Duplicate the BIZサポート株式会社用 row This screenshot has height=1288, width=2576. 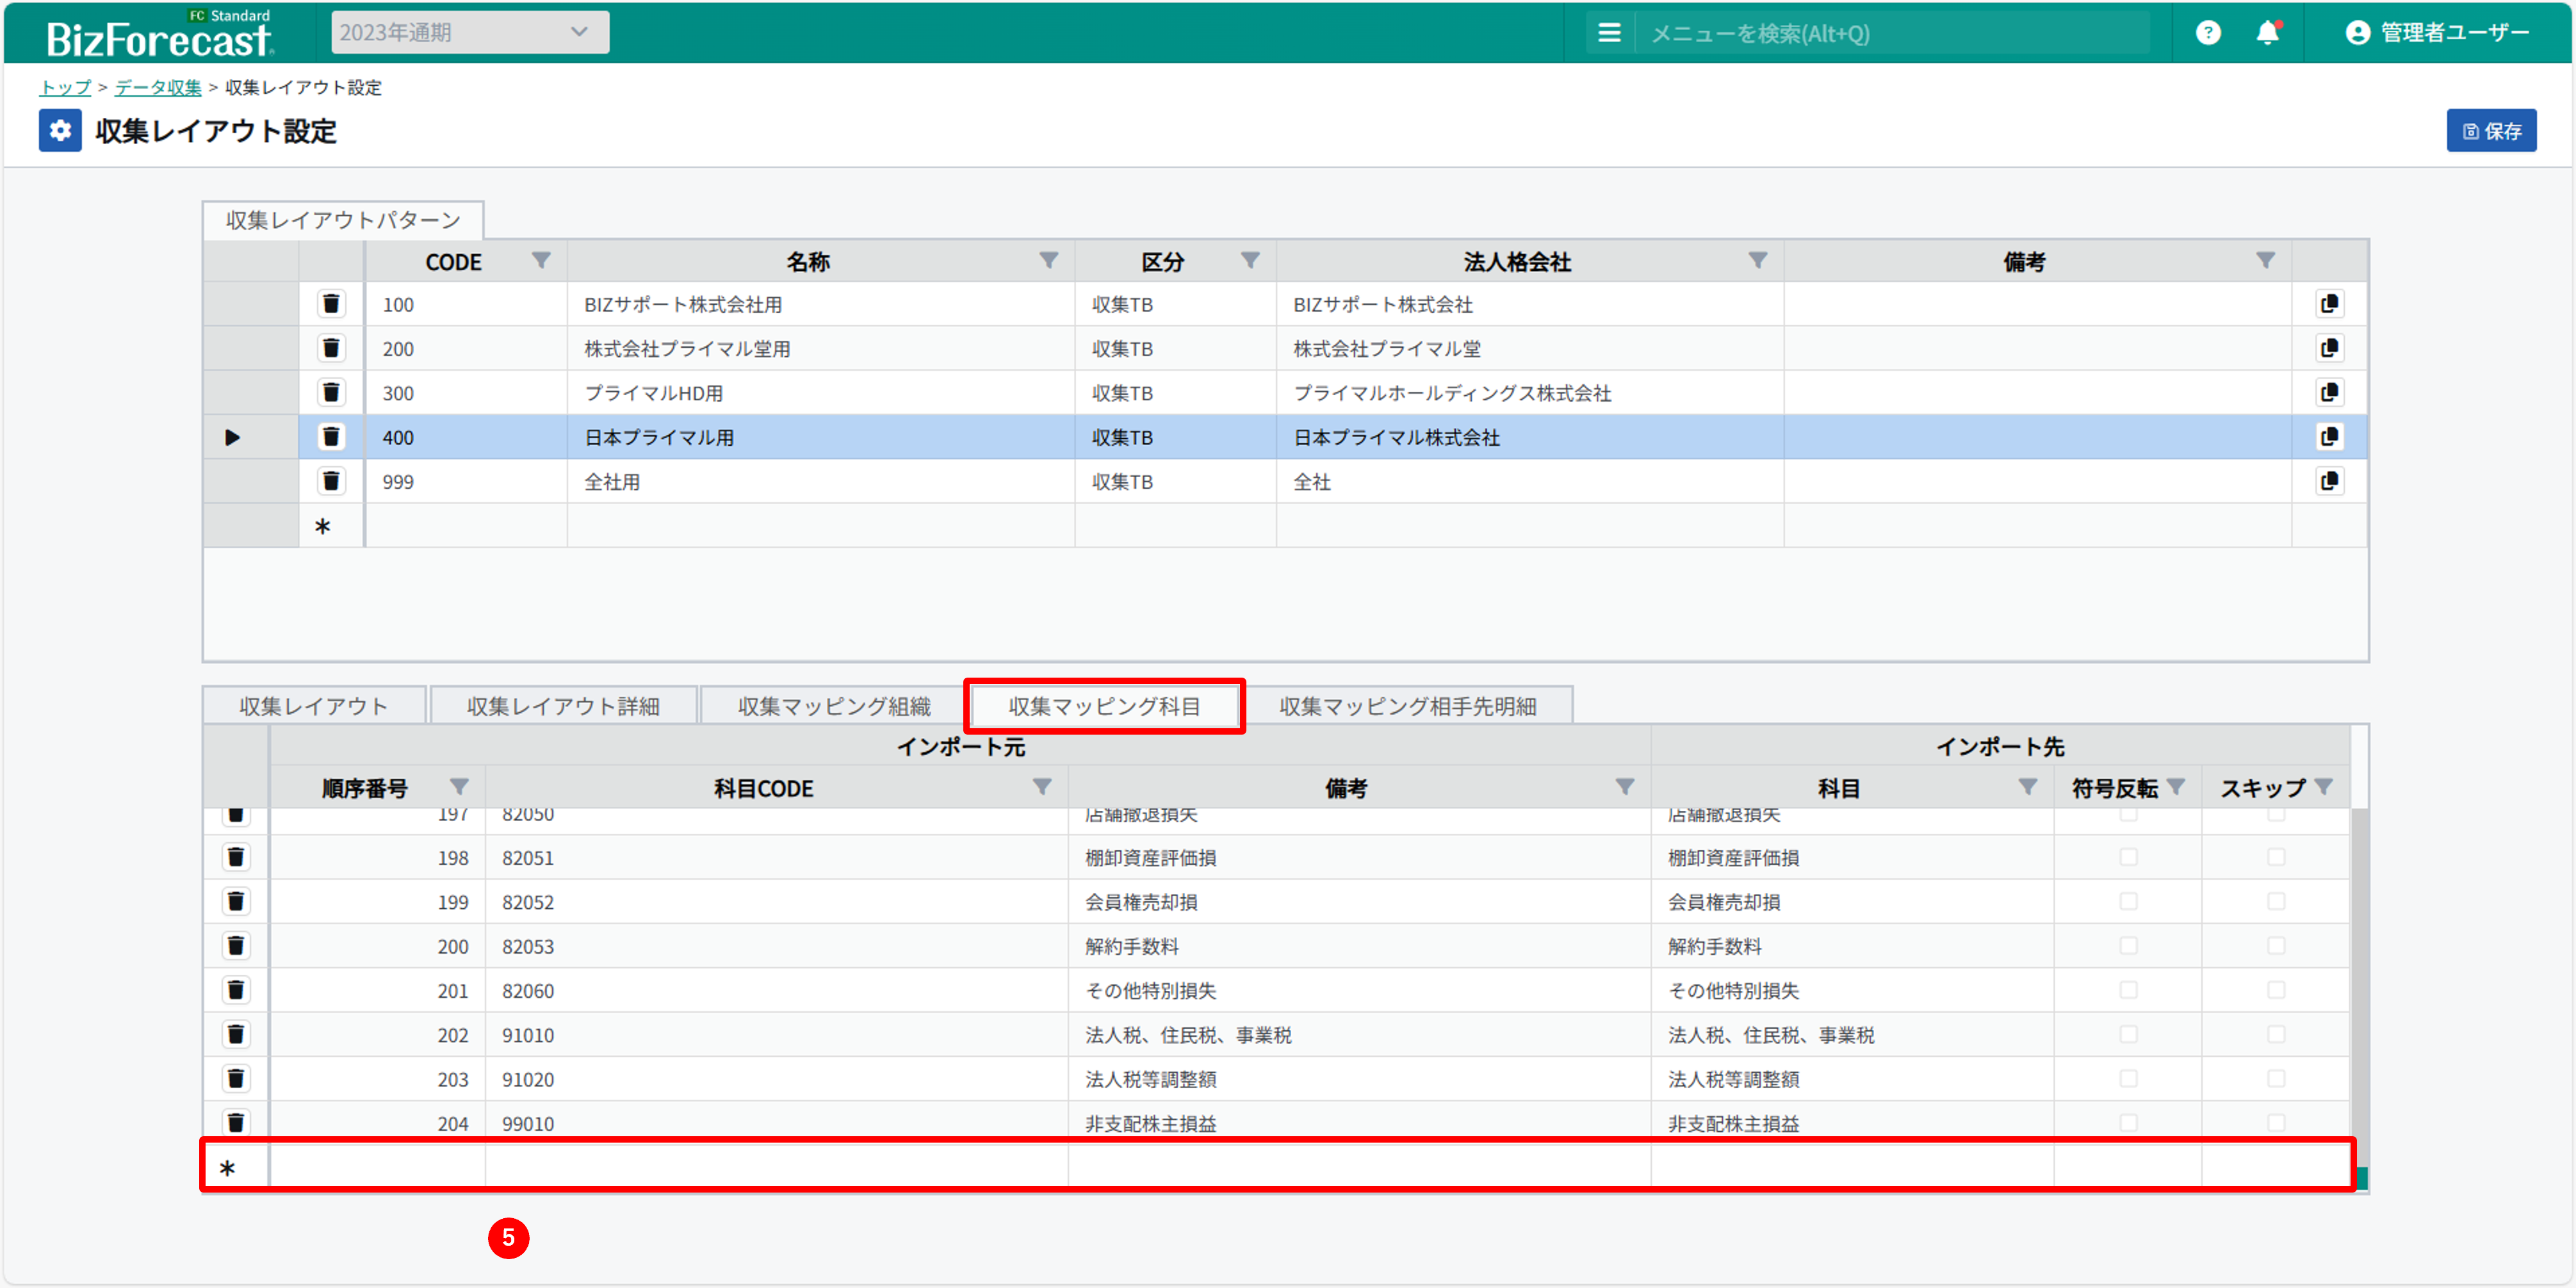(x=2329, y=304)
